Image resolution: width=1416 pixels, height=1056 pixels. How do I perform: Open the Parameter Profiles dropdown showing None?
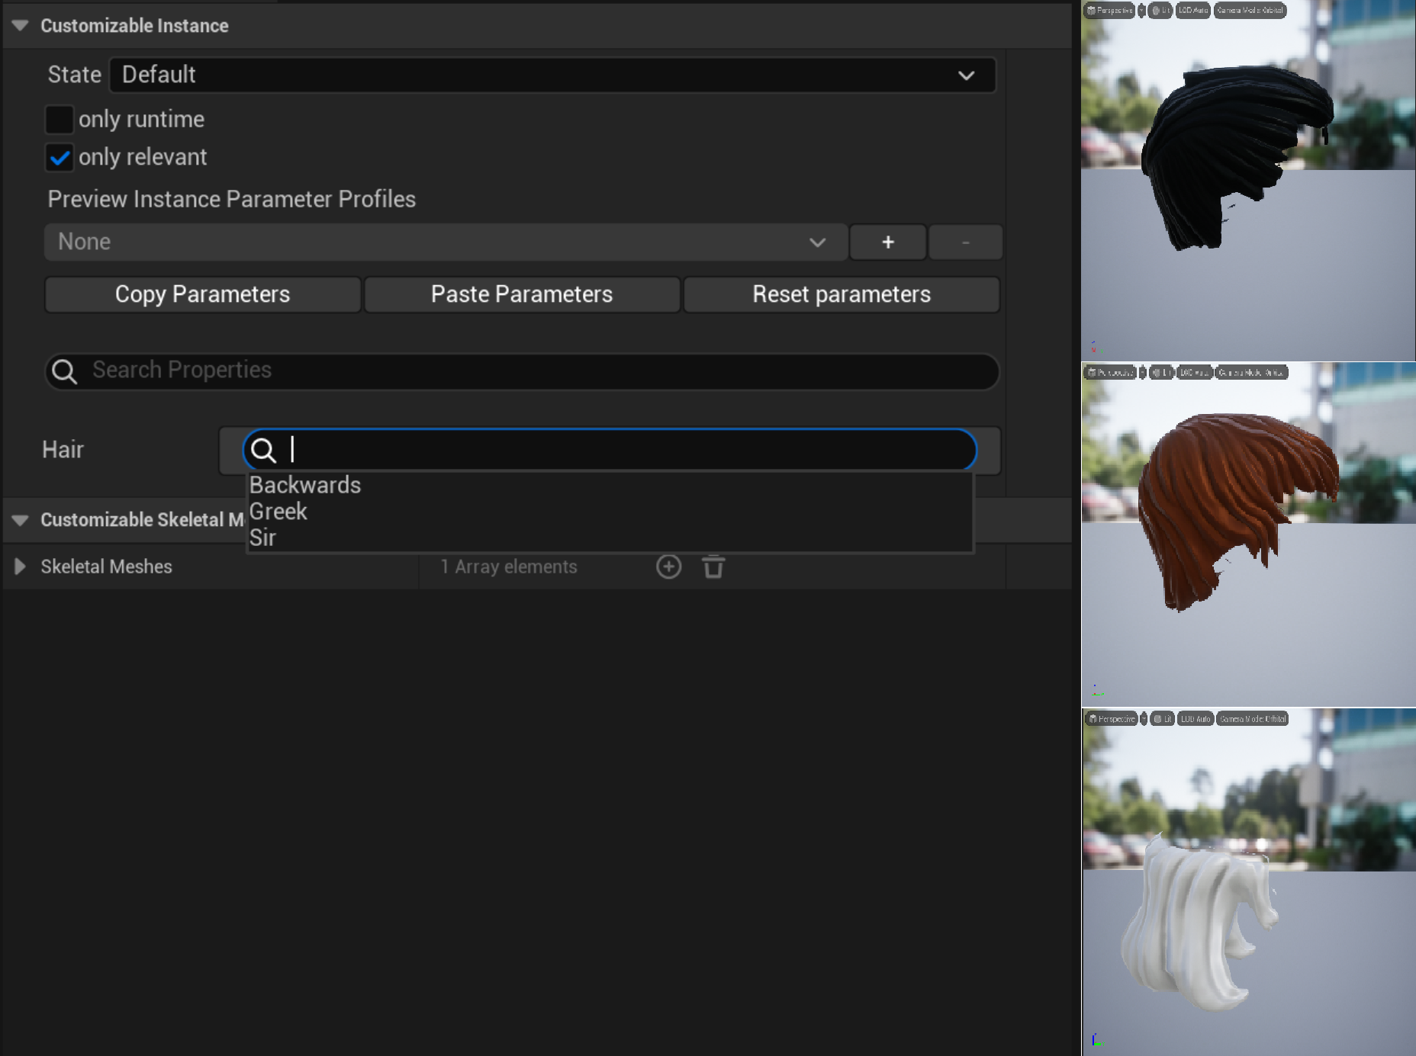click(446, 242)
